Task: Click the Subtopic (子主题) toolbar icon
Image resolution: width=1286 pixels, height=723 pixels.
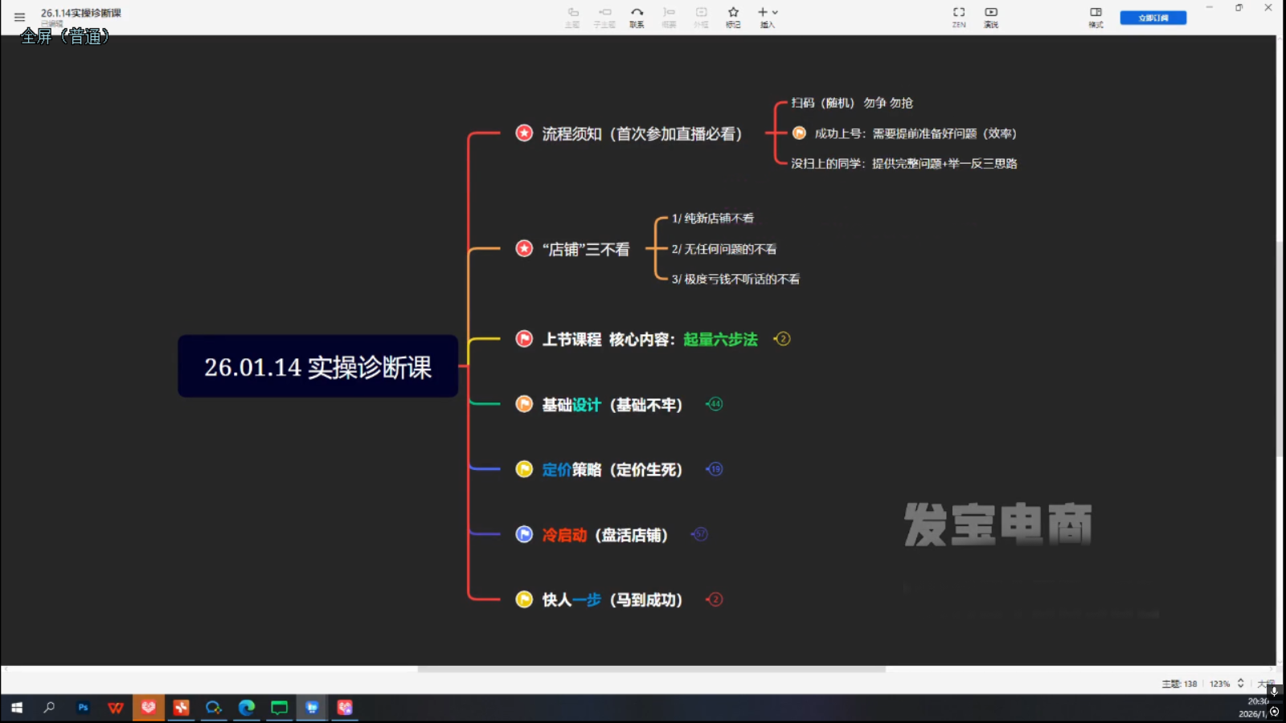Action: [604, 16]
